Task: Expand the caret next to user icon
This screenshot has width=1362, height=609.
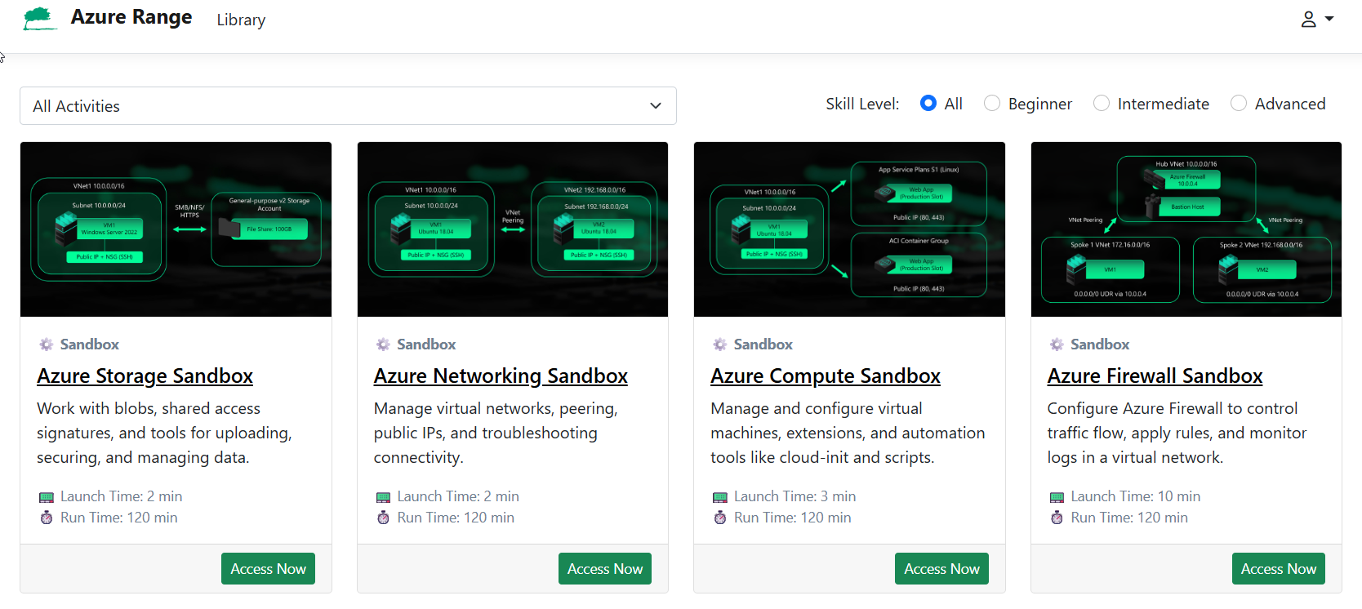Action: pos(1329,19)
